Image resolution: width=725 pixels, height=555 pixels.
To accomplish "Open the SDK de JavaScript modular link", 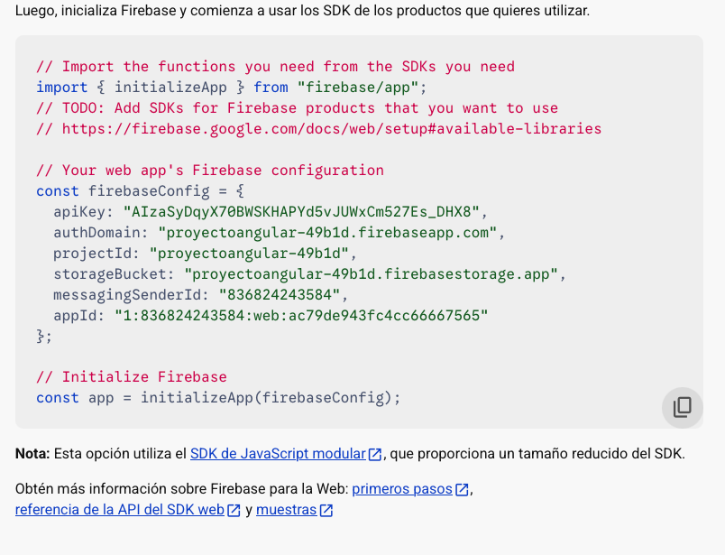I will [x=278, y=454].
